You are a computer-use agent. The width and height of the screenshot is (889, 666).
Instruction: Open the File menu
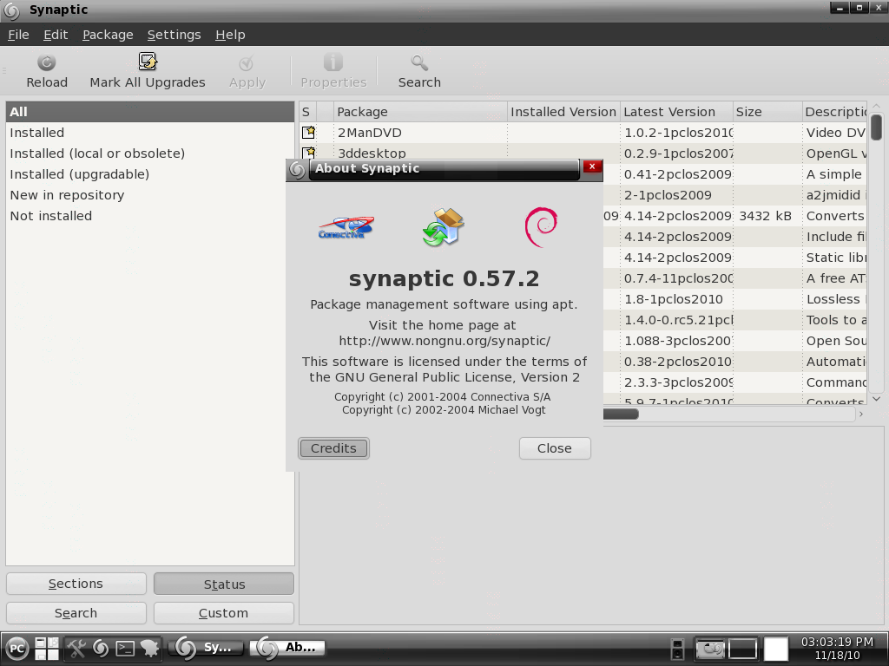pyautogui.click(x=18, y=35)
